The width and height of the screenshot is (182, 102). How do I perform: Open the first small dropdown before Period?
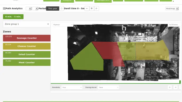[x=29, y=9]
